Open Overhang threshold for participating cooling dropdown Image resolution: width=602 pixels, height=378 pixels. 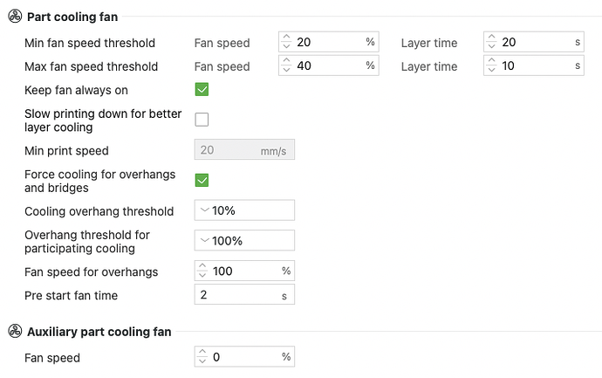244,240
